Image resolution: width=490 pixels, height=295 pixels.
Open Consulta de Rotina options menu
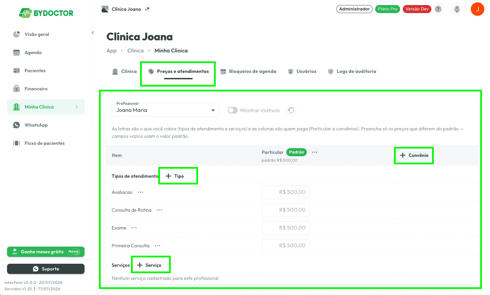pyautogui.click(x=159, y=210)
